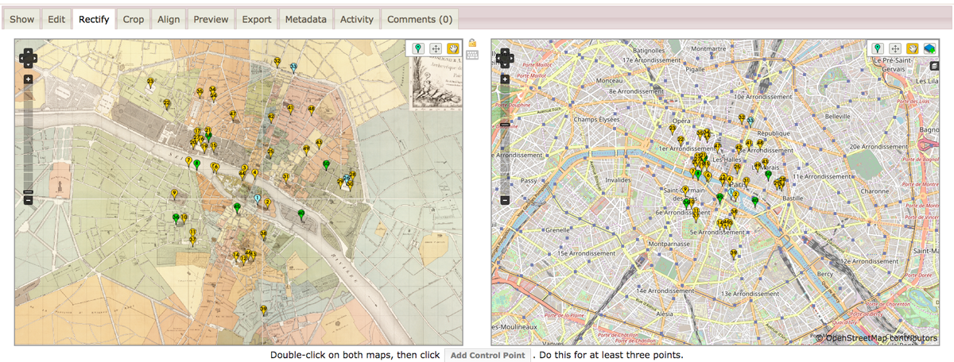This screenshot has height=362, width=954.
Task: Select add control point tool on right map
Action: [878, 48]
